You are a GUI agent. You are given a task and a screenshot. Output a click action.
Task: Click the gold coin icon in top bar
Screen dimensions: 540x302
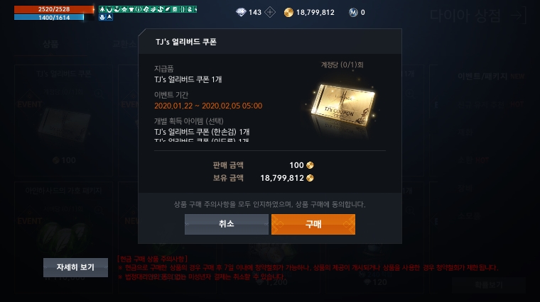click(x=288, y=12)
